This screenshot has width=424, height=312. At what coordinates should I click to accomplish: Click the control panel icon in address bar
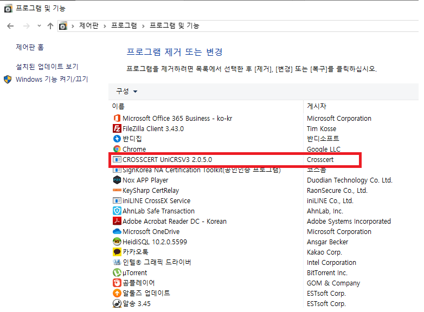pos(63,26)
